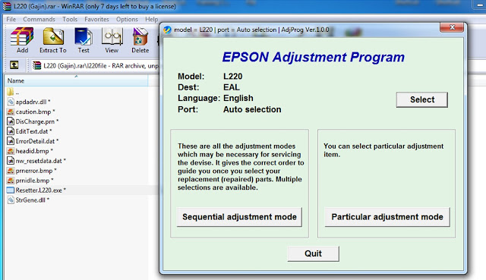
Task: Click the "L220" model value
Action: pos(233,76)
